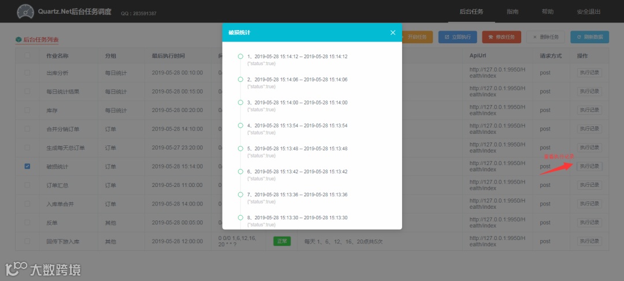The width and height of the screenshot is (624, 281).
Task: Click timeline node of record 1
Action: 240,57
